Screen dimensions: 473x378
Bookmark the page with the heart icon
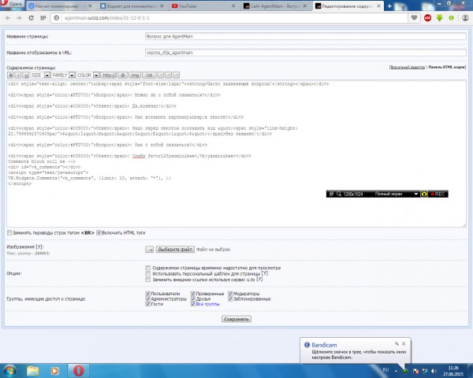pyautogui.click(x=414, y=18)
